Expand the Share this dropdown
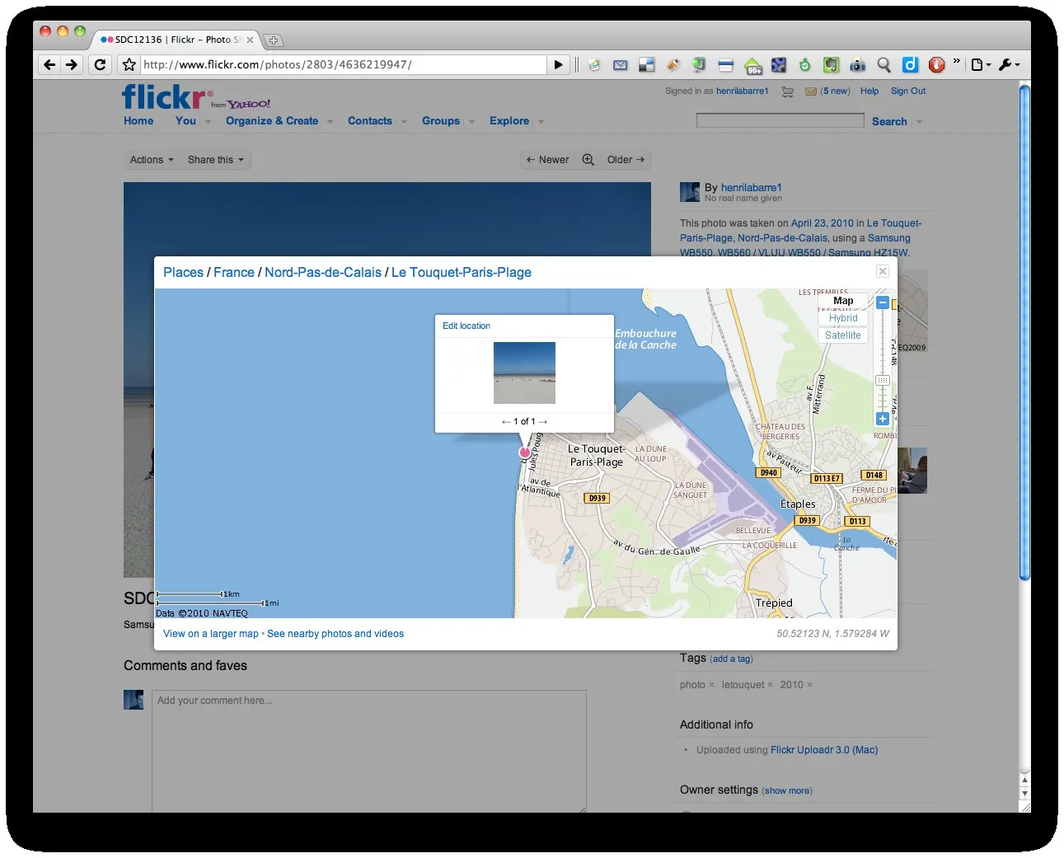This screenshot has width=1064, height=858. click(216, 160)
